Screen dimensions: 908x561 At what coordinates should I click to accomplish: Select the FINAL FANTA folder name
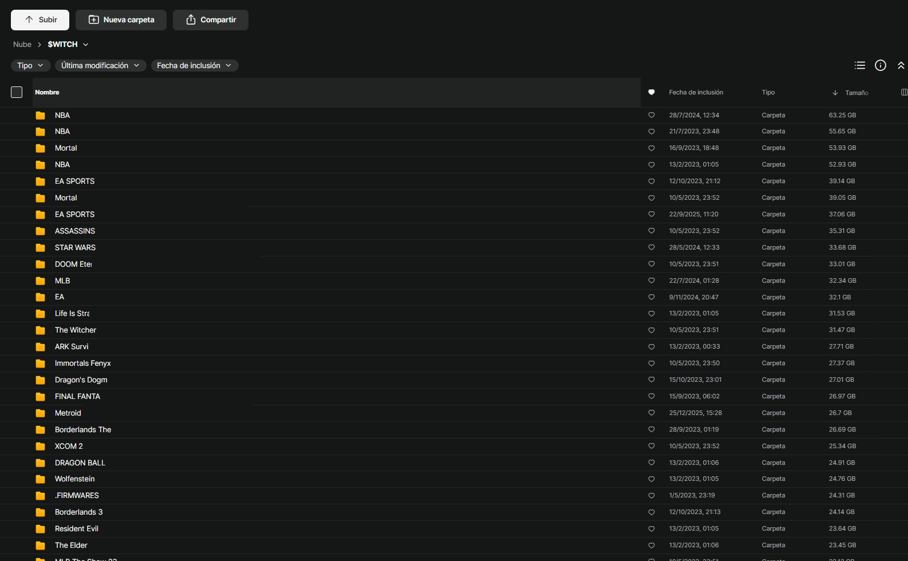coord(77,396)
